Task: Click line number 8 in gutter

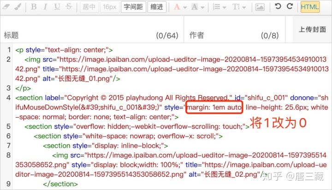Action: (x=8, y=155)
